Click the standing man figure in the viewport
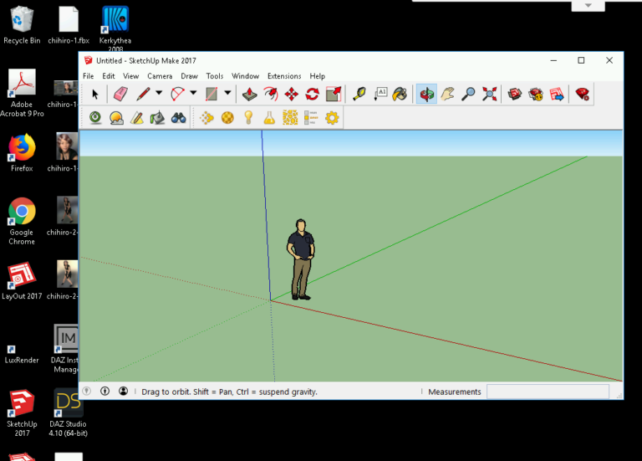Viewport: 642px width, 461px height. click(301, 259)
